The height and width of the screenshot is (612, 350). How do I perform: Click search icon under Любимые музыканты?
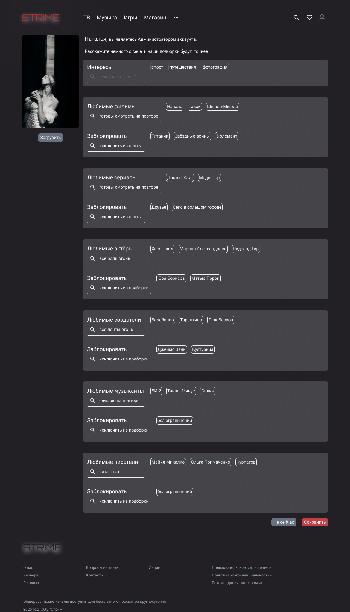pos(93,401)
